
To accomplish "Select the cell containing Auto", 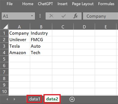I will (41, 46).
